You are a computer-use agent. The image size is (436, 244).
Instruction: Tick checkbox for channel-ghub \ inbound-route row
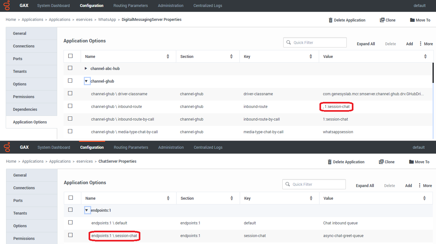[70, 106]
